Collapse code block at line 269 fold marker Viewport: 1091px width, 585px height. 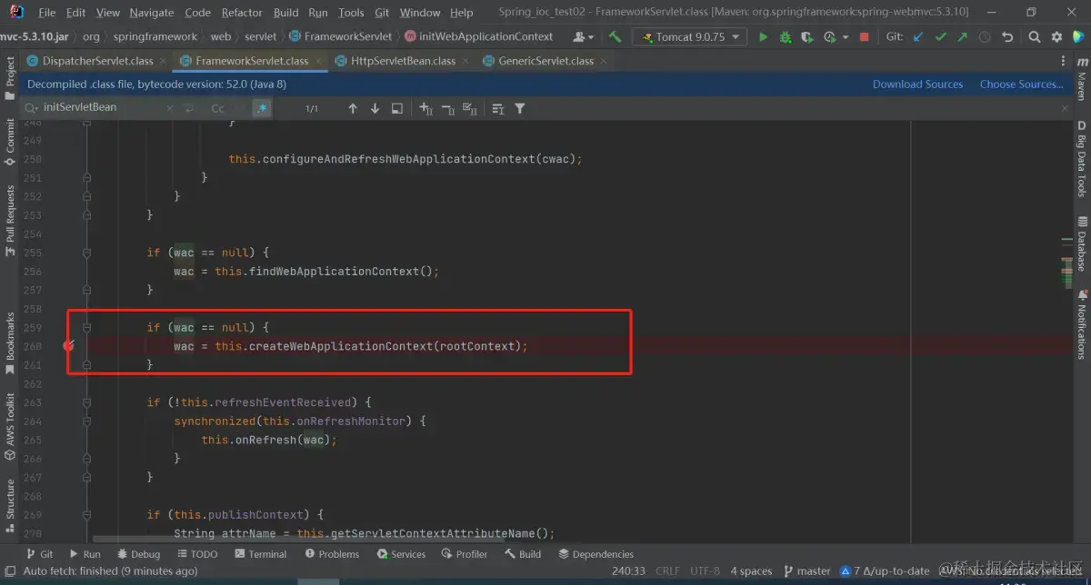(86, 514)
